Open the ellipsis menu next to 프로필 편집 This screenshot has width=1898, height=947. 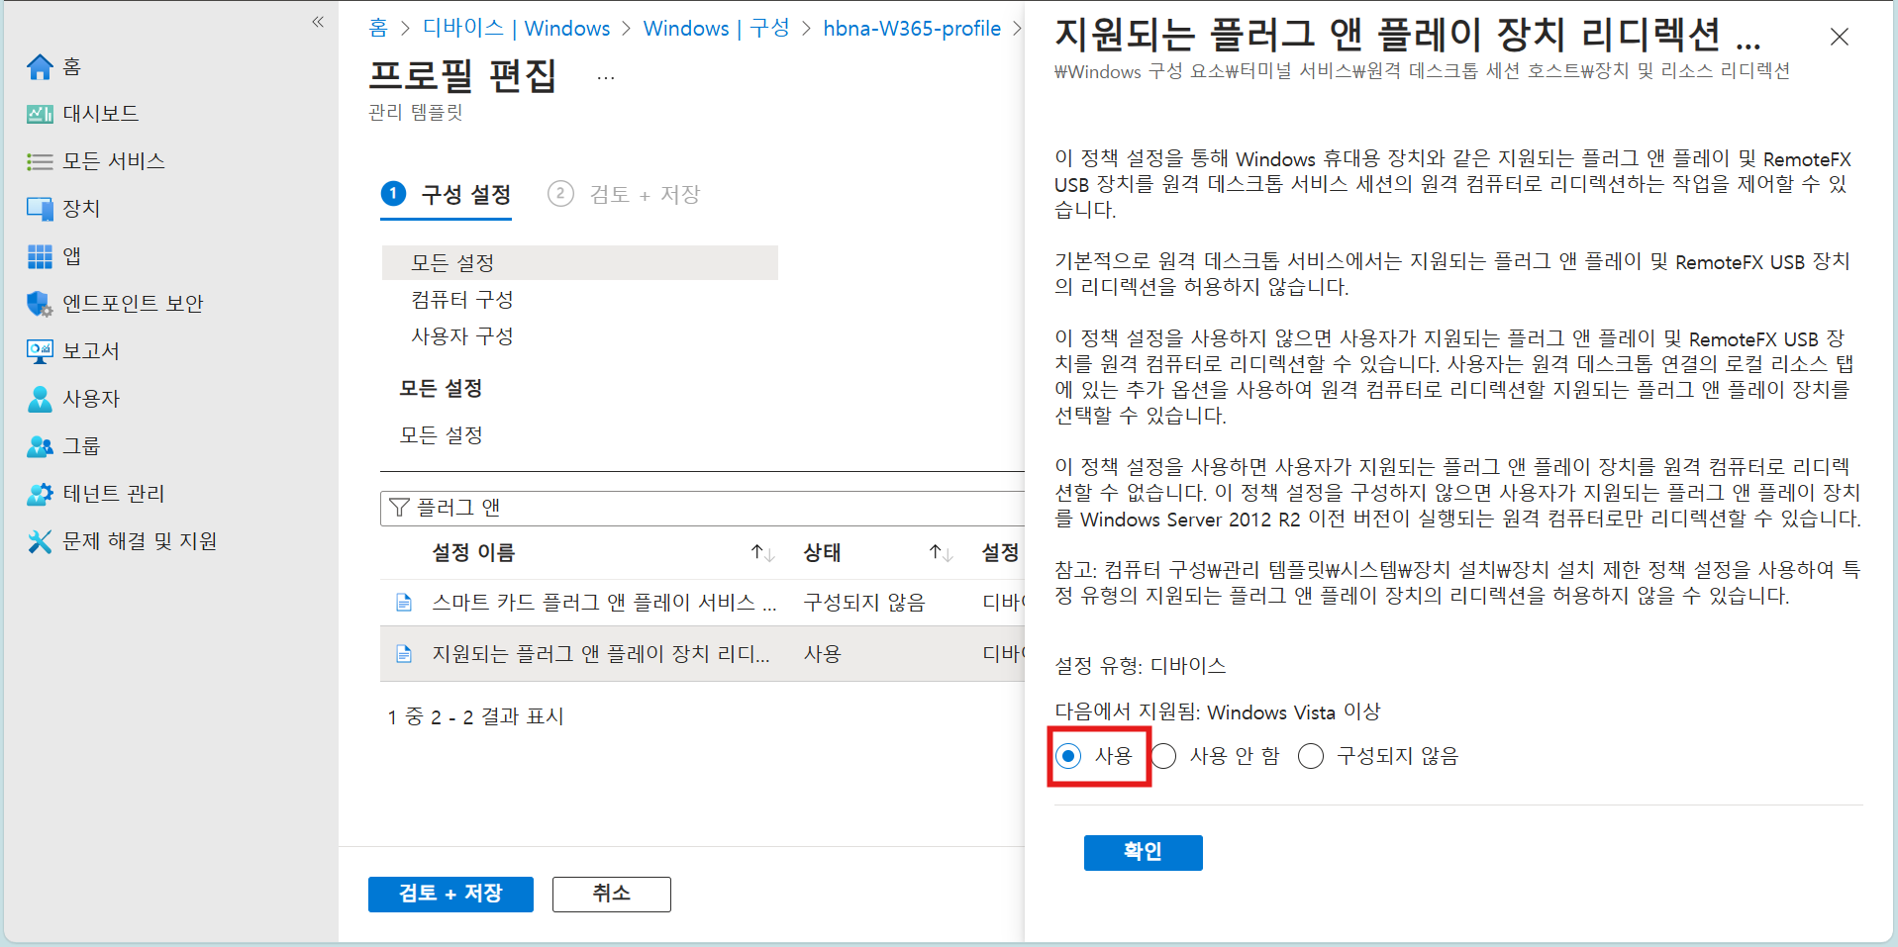(606, 77)
